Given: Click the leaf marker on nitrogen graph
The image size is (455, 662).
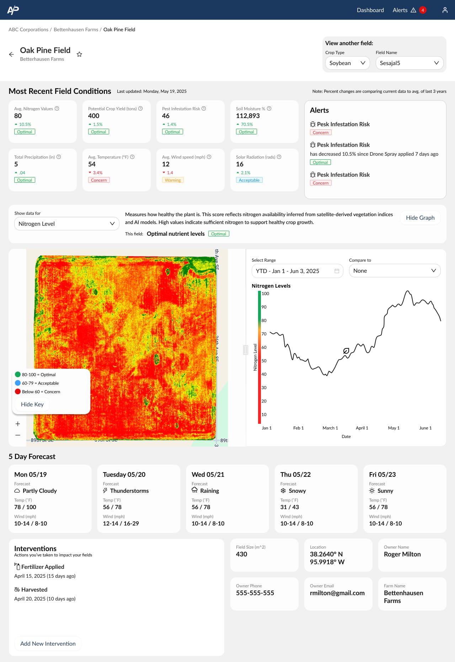Looking at the screenshot, I should click(346, 351).
